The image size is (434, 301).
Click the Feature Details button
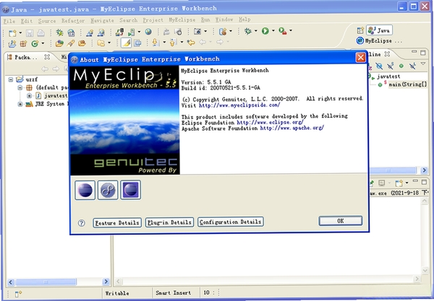pos(117,223)
